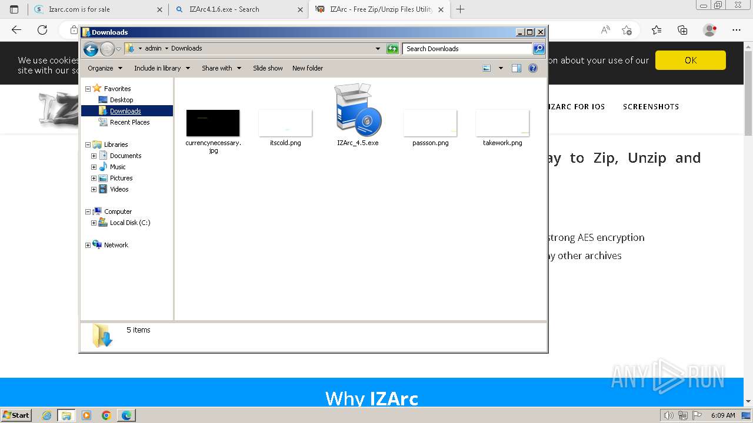Click the taskbar clock 6:09 AM
753x423 pixels.
coord(723,415)
